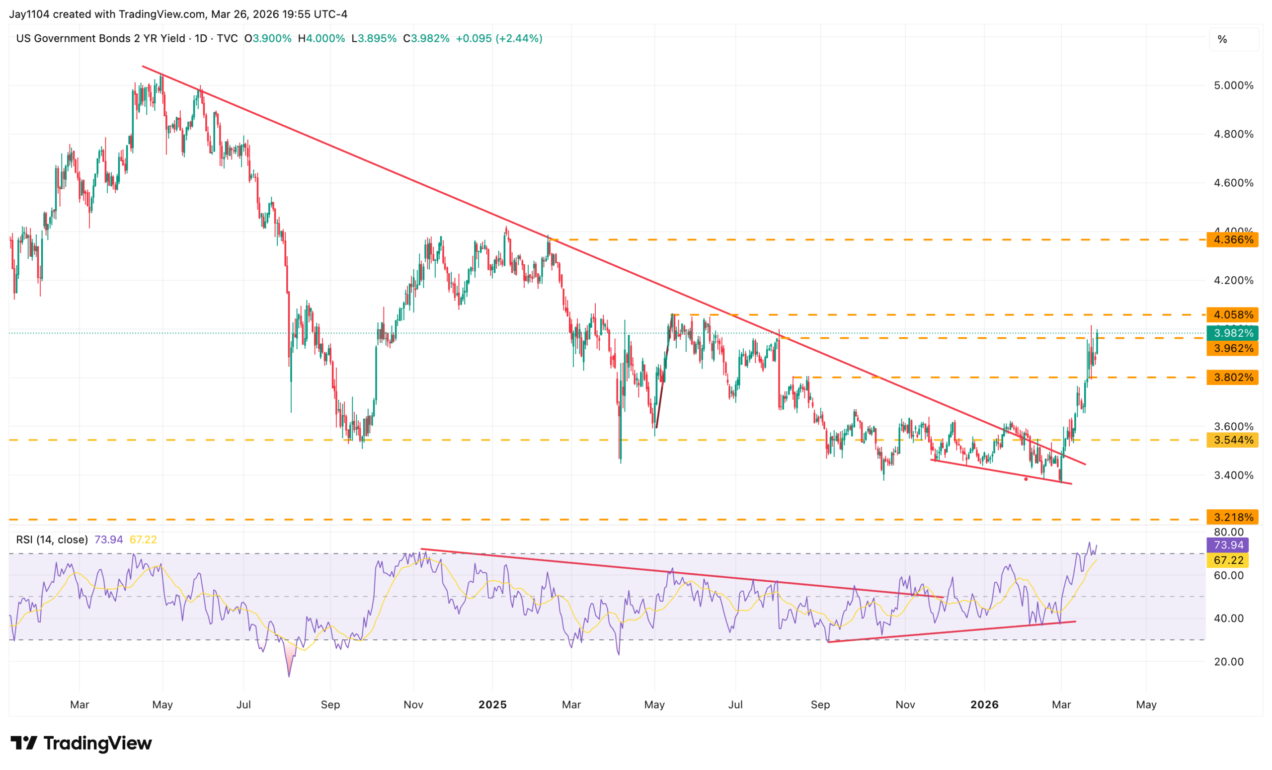Click the green 3.982% current price label
1272x770 pixels.
tap(1232, 333)
